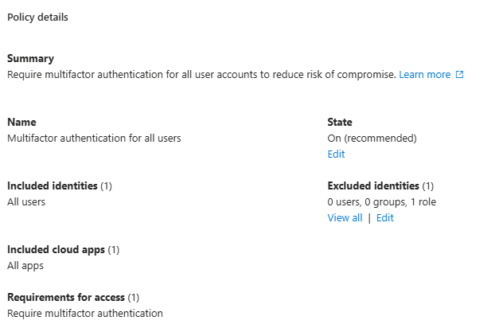
Task: Click the external link icon beside Learn more
Action: 459,75
